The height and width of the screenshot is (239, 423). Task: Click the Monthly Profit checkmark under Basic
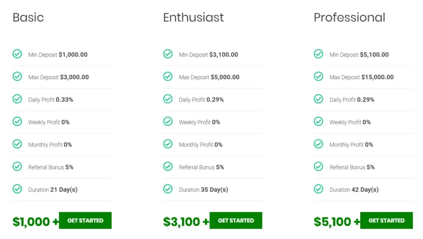coord(17,144)
